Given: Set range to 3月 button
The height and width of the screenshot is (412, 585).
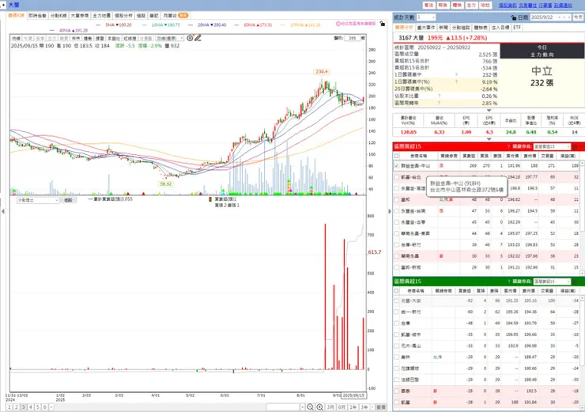Looking at the screenshot, I should point(330,406).
